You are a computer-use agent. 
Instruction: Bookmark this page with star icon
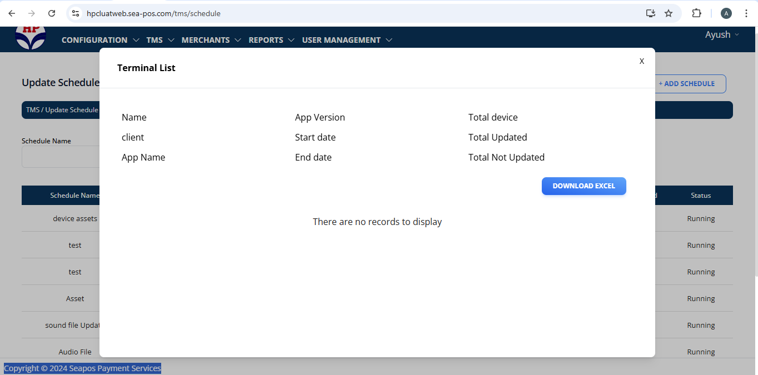click(669, 13)
